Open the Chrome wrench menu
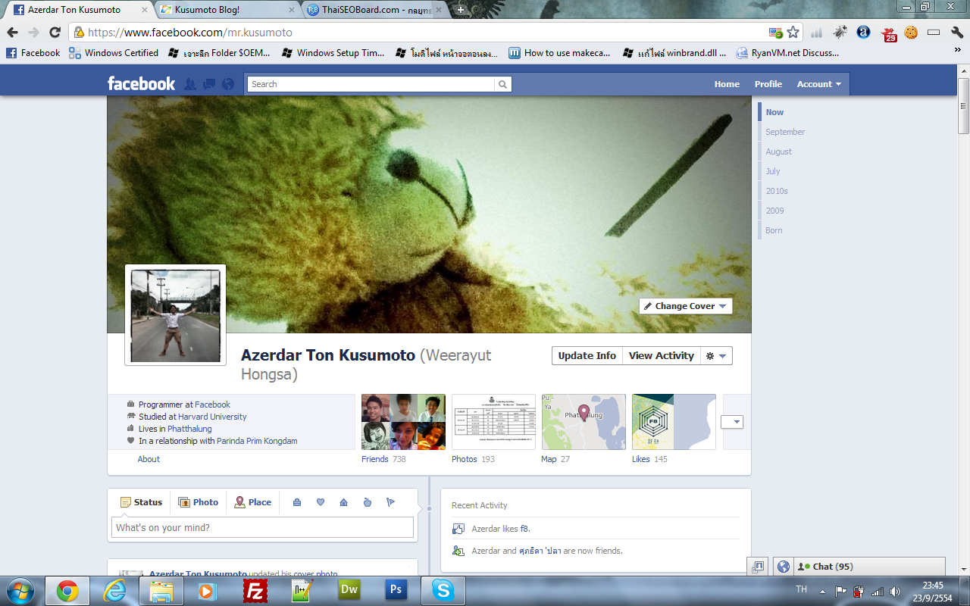The width and height of the screenshot is (970, 606). pyautogui.click(x=956, y=33)
